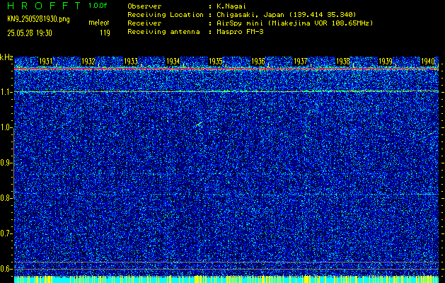Click the 1937 time marker
This screenshot has width=445, height=283.
[x=301, y=62]
